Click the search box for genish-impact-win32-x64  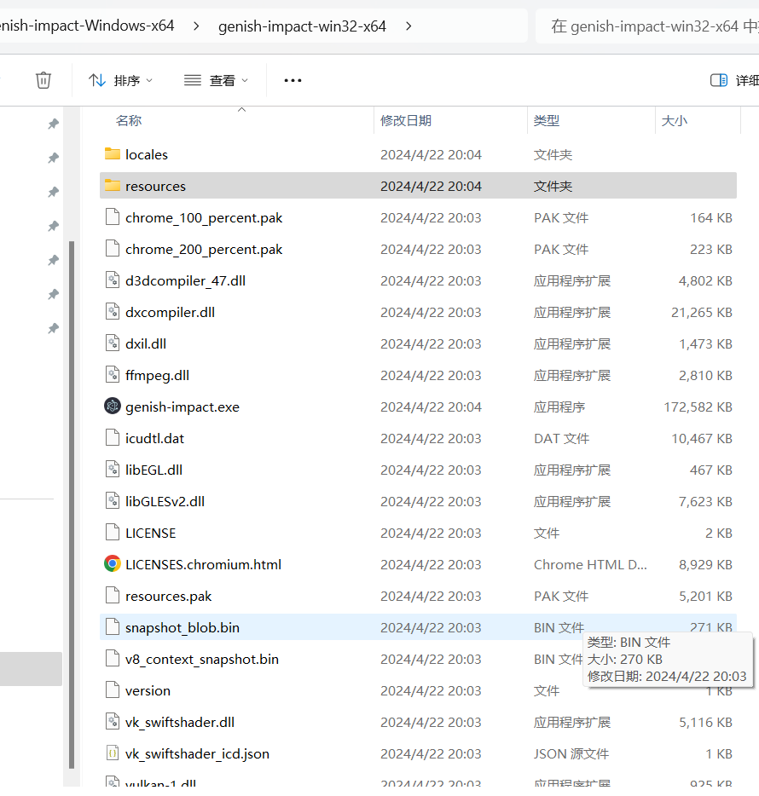tap(648, 26)
